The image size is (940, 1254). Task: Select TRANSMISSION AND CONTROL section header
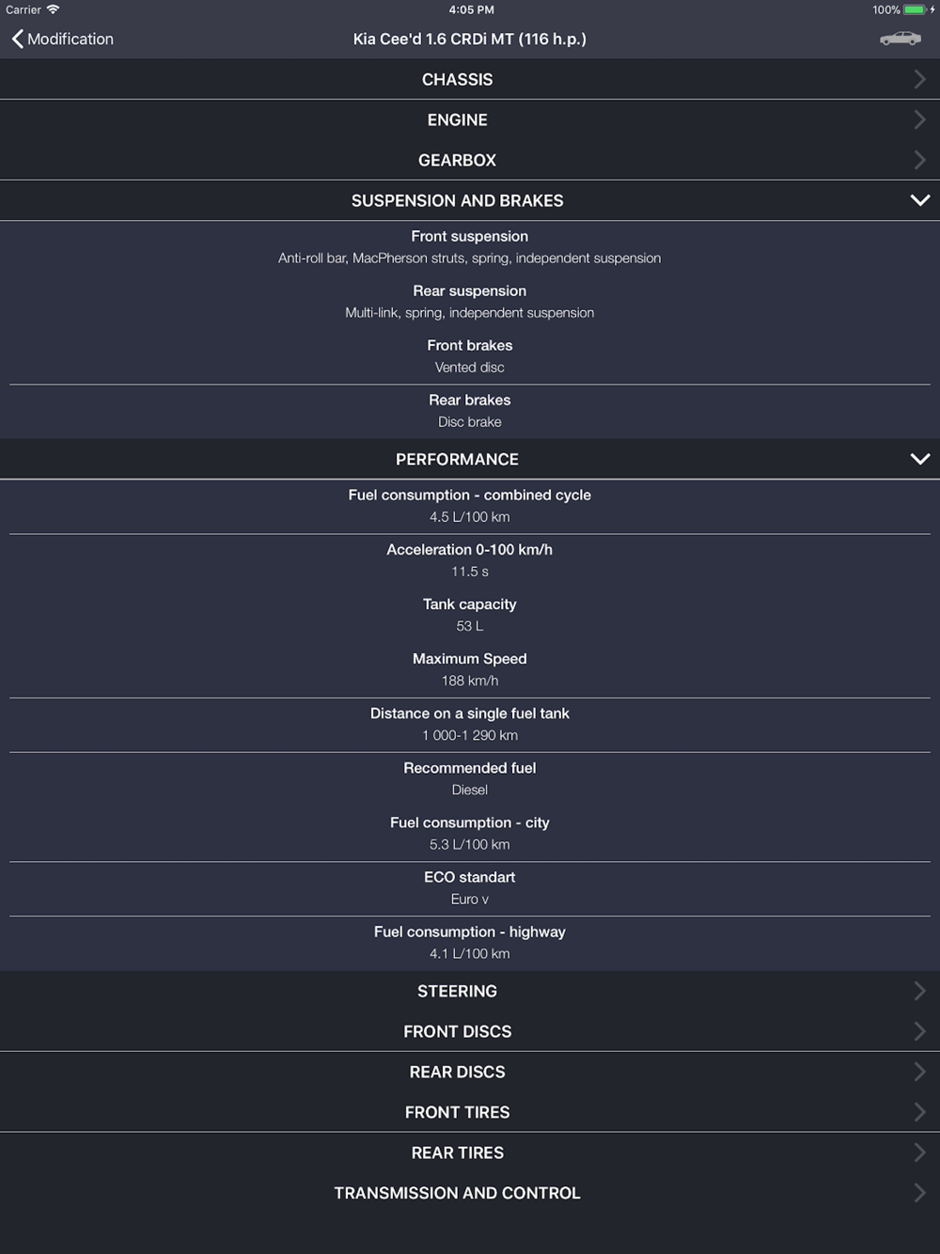point(470,1193)
